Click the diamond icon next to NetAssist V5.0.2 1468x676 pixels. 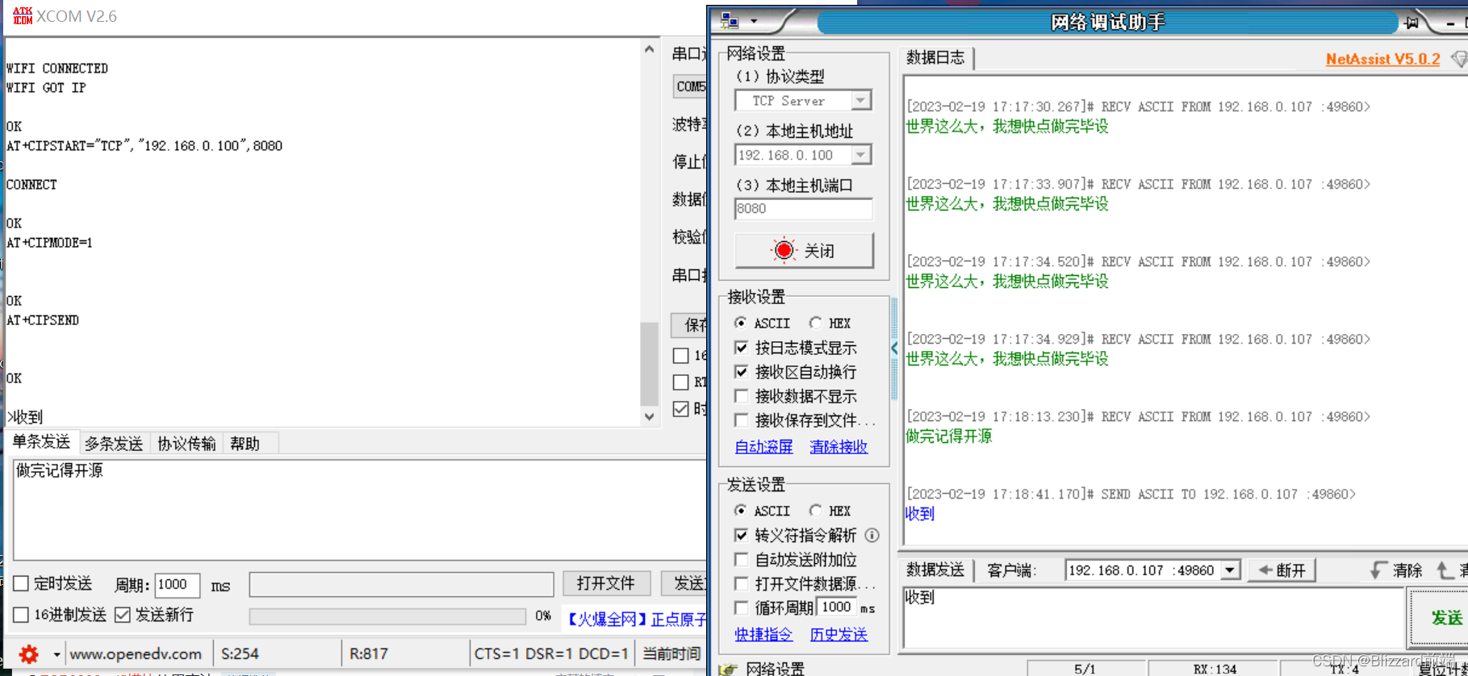1458,59
